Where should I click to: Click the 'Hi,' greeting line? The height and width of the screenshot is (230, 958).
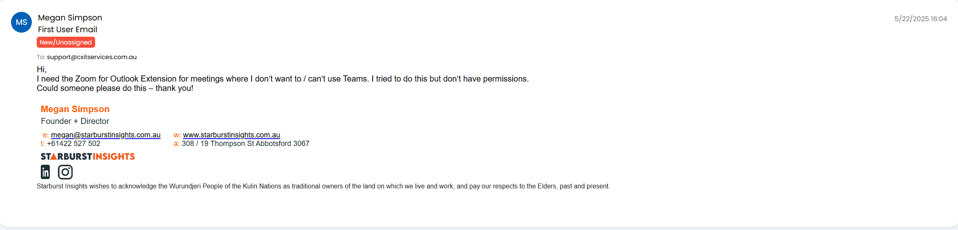tap(42, 69)
